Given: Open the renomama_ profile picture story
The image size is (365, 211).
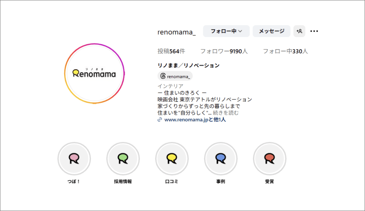Looking at the screenshot, I should click(94, 74).
